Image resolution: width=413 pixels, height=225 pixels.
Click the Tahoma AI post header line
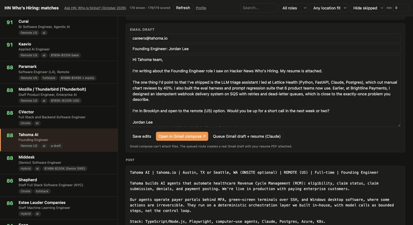pos(254,172)
